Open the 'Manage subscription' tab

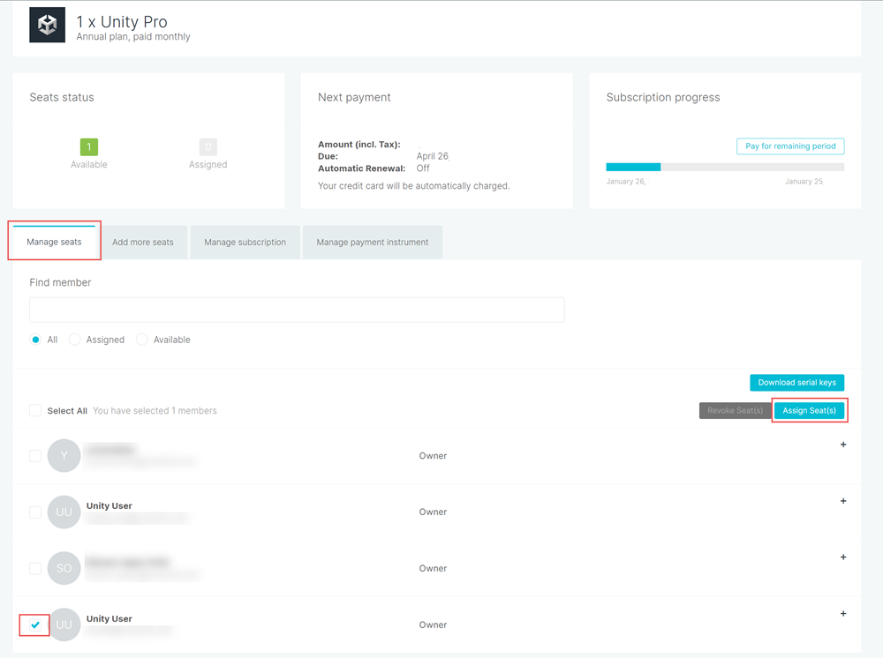[x=245, y=243]
